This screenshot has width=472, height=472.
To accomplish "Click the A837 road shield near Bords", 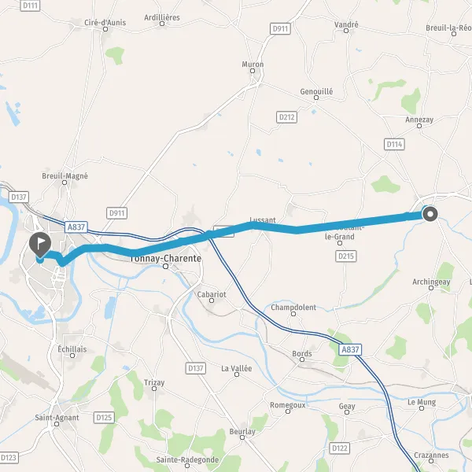I will (x=350, y=349).
